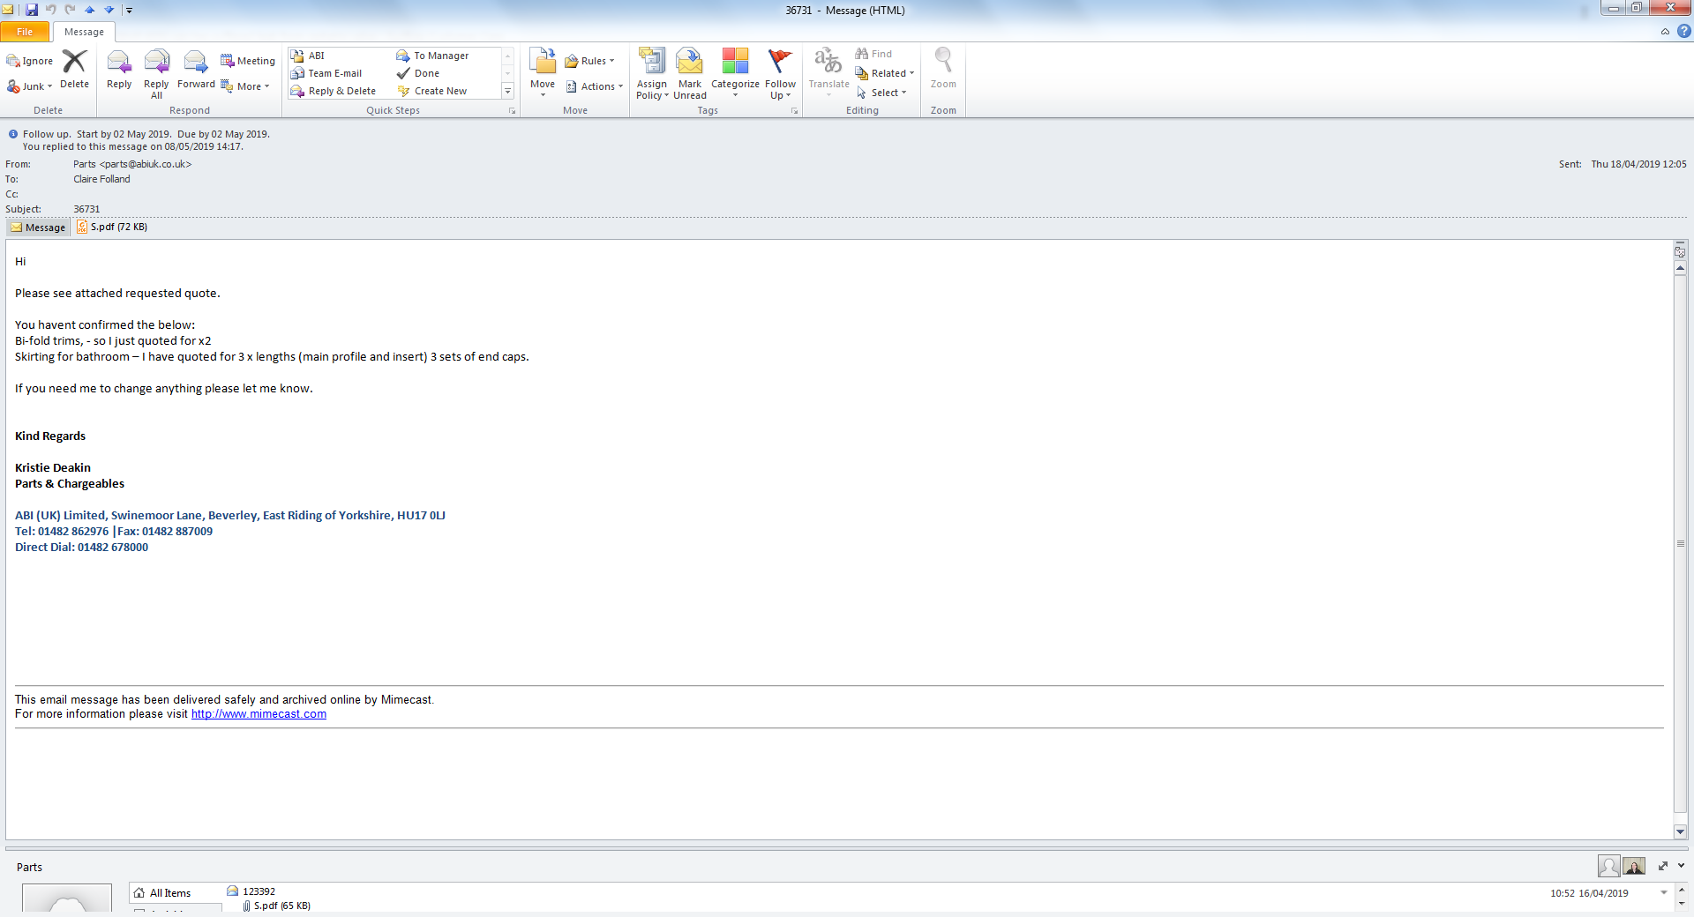
Task: Forward this email
Action: point(196,70)
